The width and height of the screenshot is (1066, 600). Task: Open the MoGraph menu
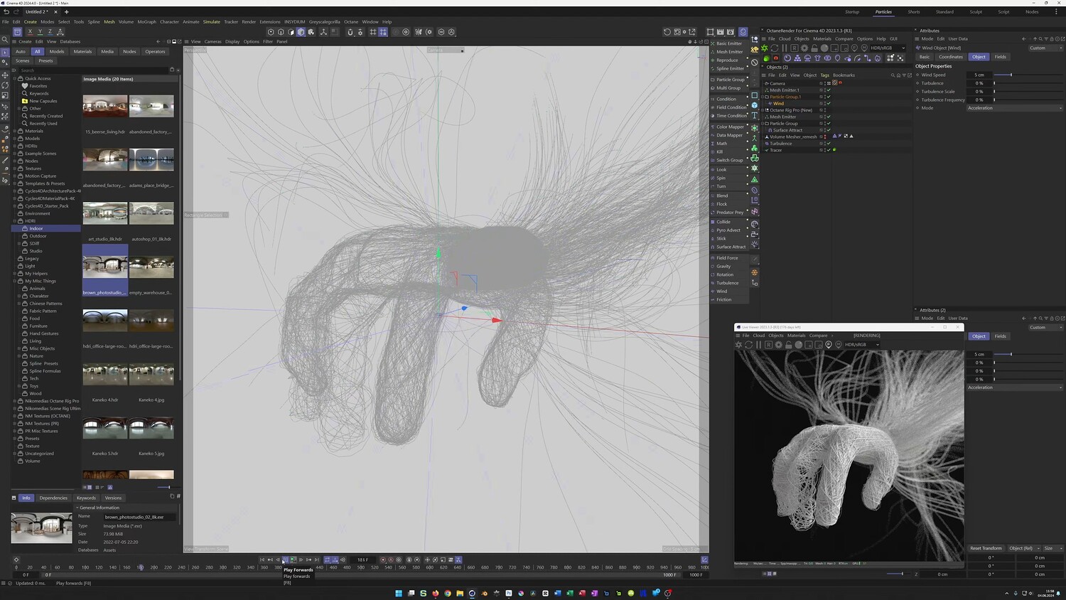pos(147,22)
